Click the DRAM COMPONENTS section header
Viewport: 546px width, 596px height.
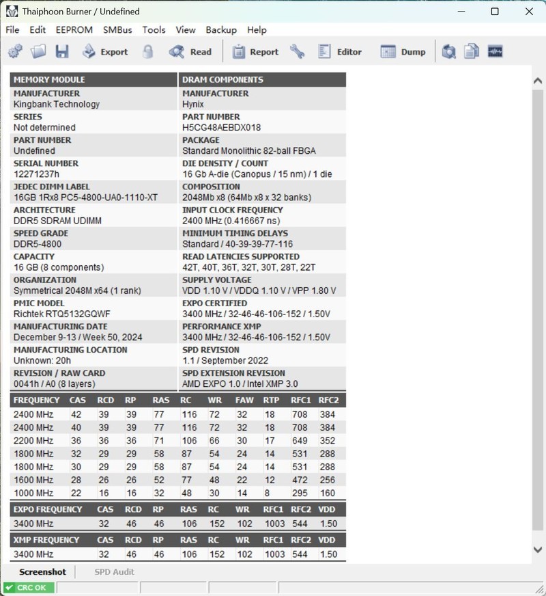[262, 79]
